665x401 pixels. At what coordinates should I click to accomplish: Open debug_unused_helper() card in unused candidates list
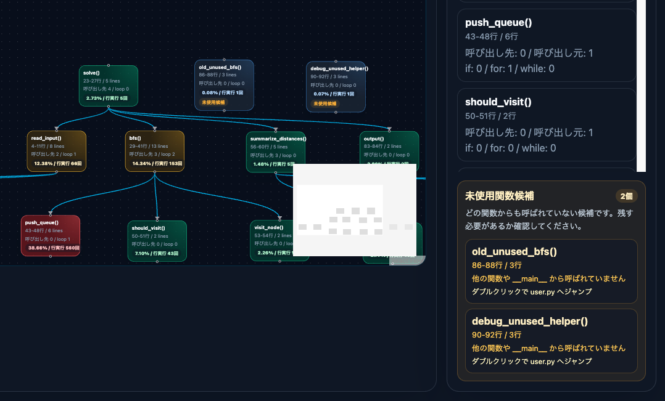tap(551, 341)
